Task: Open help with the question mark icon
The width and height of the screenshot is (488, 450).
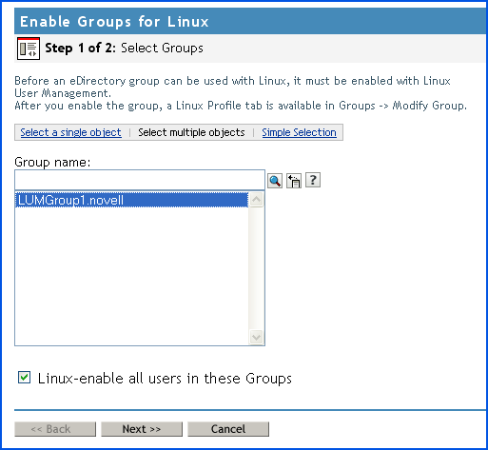Action: pos(313,180)
